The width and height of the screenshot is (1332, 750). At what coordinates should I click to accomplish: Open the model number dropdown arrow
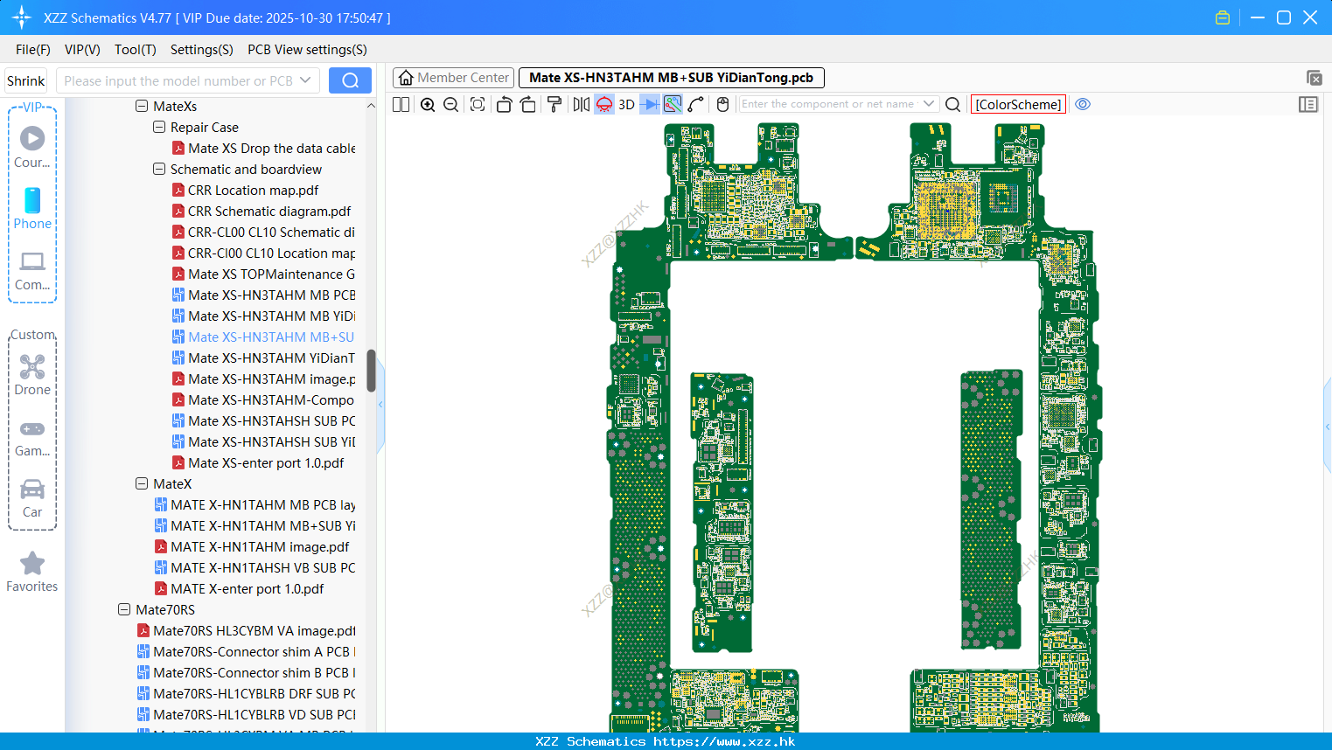[x=305, y=80]
